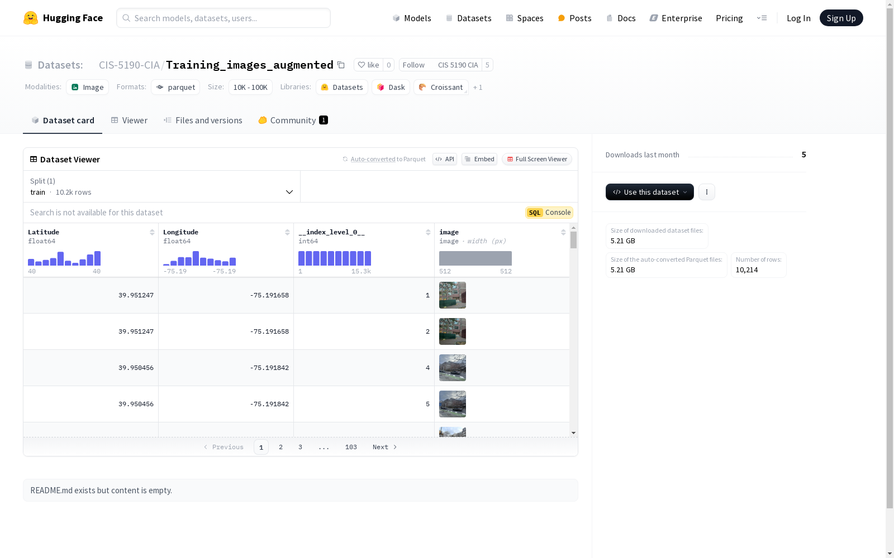Focus the search models input field
This screenshot has width=894, height=558.
223,18
